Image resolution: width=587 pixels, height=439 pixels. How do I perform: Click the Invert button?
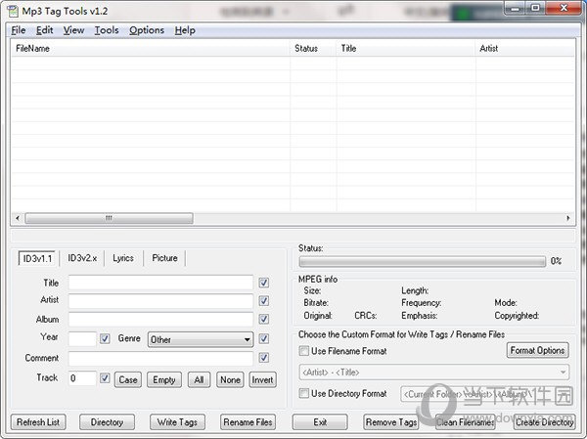pos(262,380)
